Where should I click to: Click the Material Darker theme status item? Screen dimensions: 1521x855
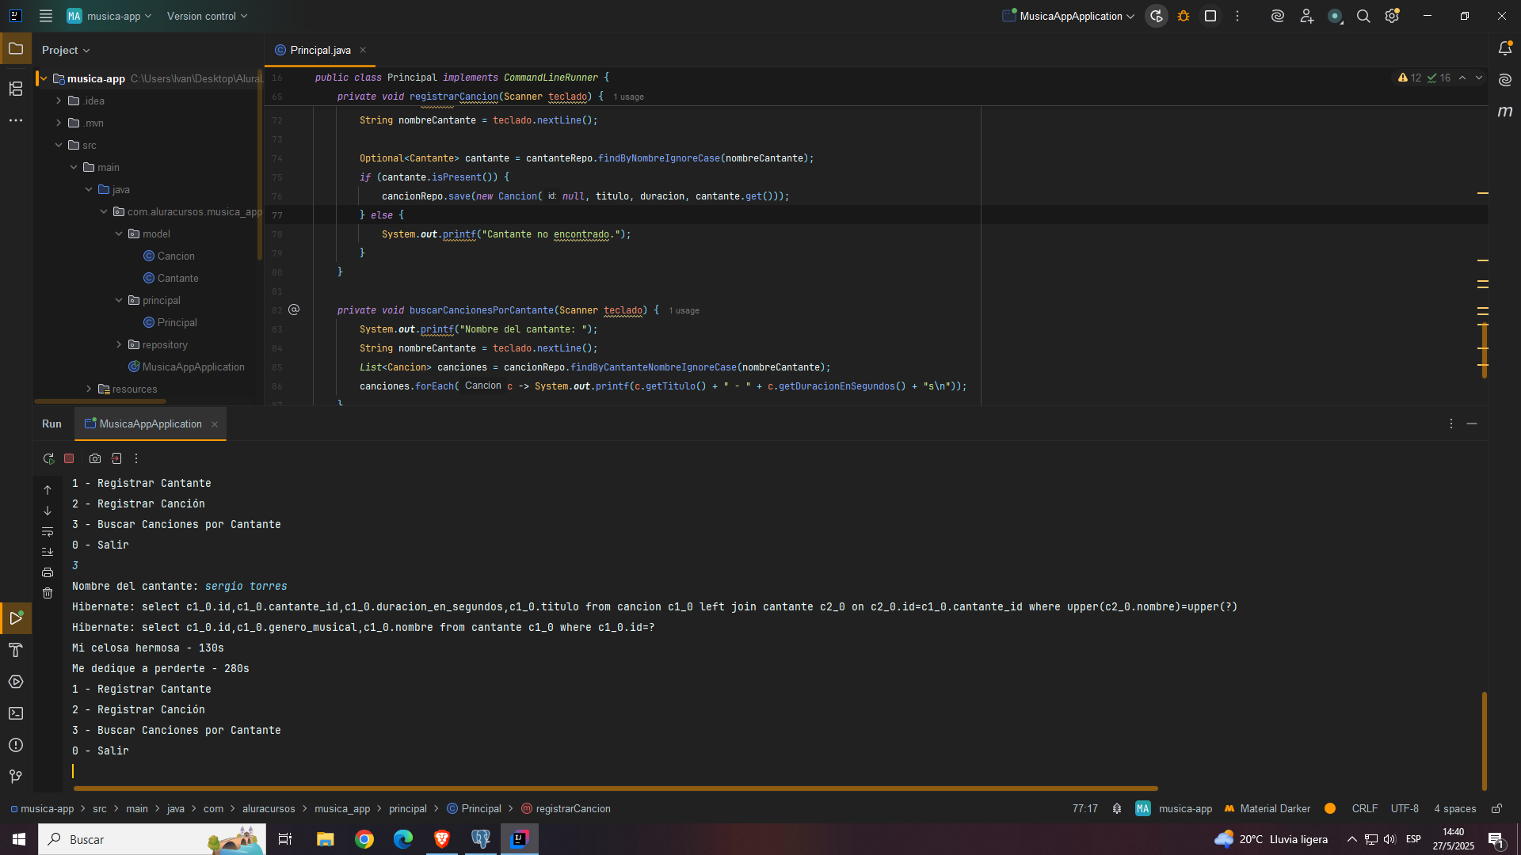click(1267, 808)
